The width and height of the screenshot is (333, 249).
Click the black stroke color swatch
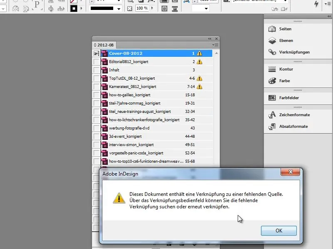[x=74, y=8]
